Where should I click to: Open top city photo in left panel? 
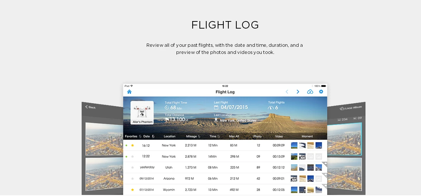tap(105, 139)
